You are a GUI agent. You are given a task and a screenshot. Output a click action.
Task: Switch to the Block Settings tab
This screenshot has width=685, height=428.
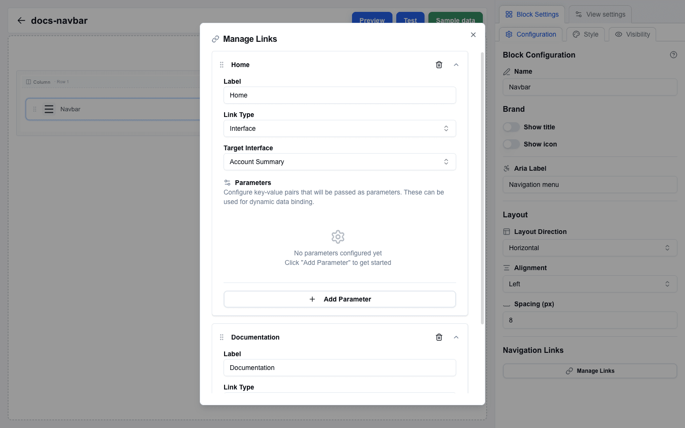[532, 14]
